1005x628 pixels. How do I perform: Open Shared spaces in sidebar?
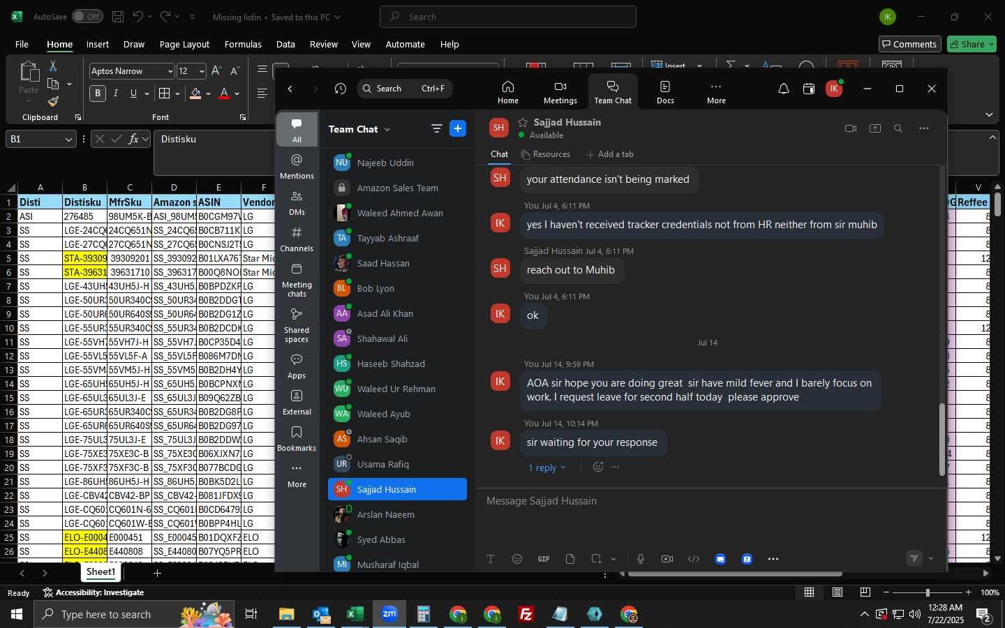click(x=297, y=325)
